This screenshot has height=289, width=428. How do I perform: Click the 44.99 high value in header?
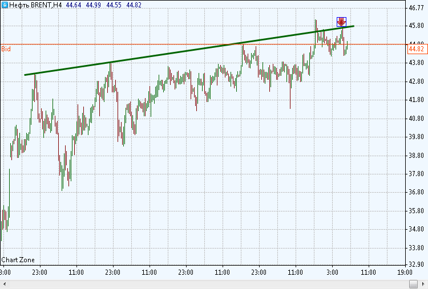(94, 5)
